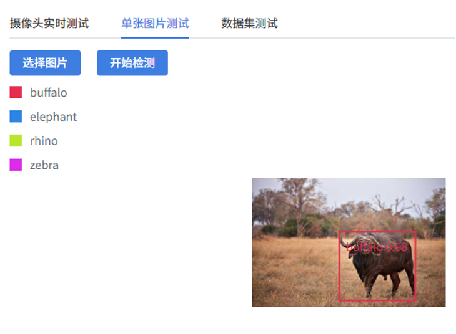
Task: Click the detected buffalo result image
Action: [x=349, y=242]
